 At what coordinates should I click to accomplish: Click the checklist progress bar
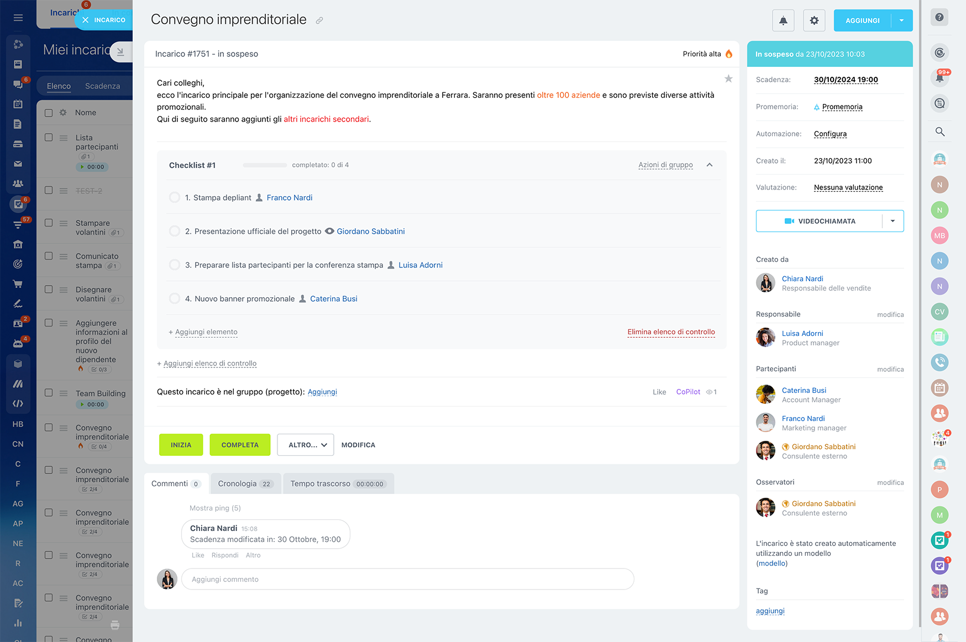[x=265, y=165]
